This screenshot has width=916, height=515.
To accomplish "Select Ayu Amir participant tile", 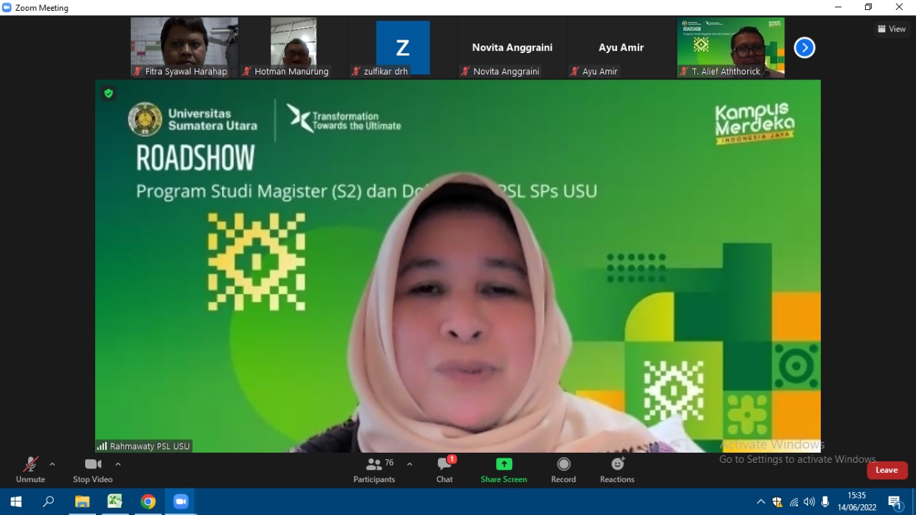I will click(x=621, y=47).
